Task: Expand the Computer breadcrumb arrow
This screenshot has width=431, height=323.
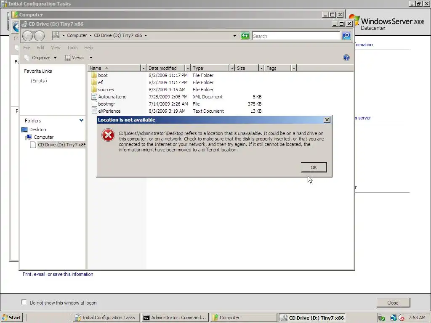Action: pyautogui.click(x=90, y=35)
